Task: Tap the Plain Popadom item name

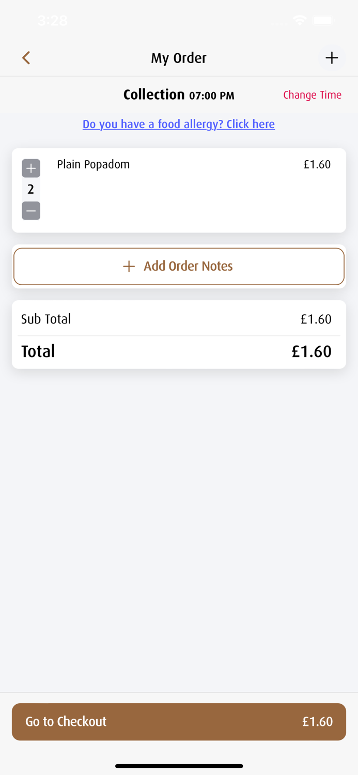Action: 94,164
